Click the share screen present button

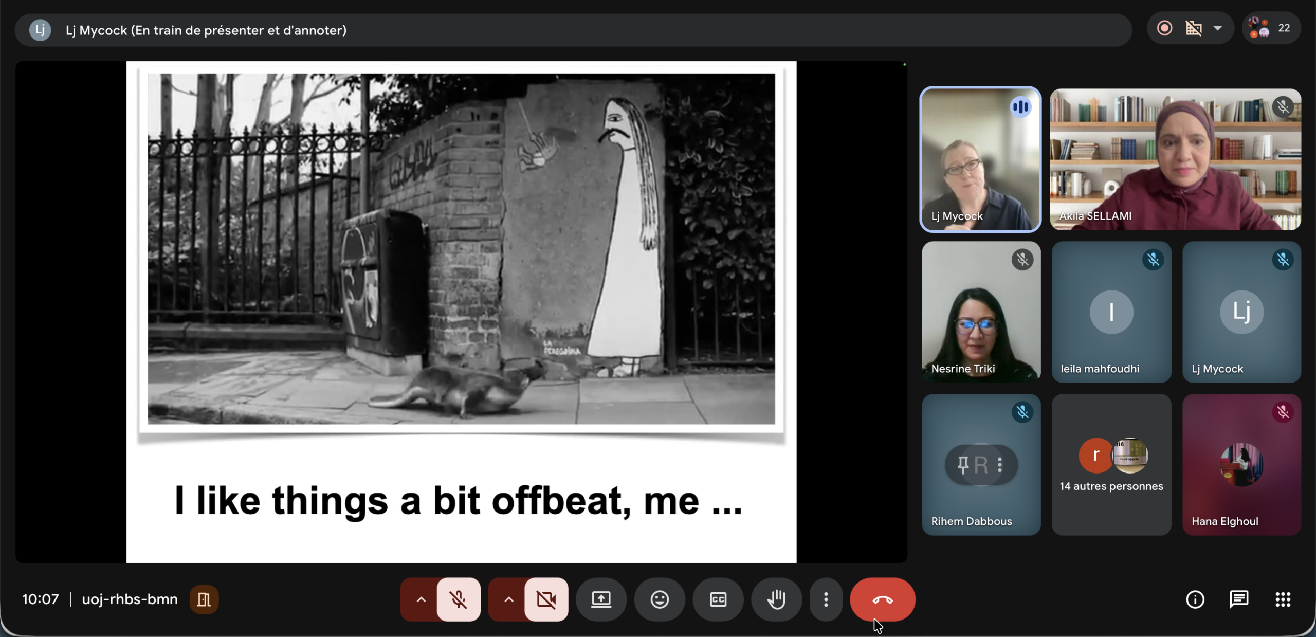click(x=601, y=599)
